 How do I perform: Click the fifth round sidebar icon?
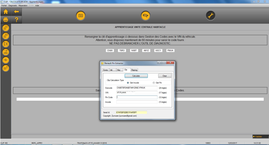(x=6, y=60)
